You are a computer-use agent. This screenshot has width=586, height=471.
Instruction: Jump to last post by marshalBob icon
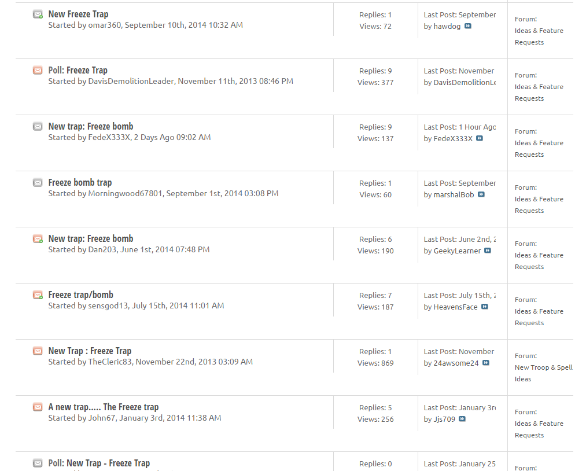coord(481,194)
